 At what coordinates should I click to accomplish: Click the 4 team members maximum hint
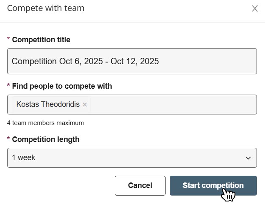point(45,123)
